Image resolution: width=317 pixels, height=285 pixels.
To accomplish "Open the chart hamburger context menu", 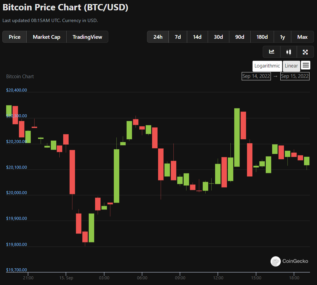I will point(305,65).
